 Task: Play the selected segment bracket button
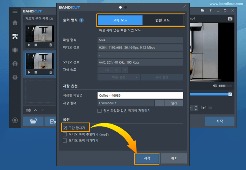pyautogui.click(x=203, y=108)
